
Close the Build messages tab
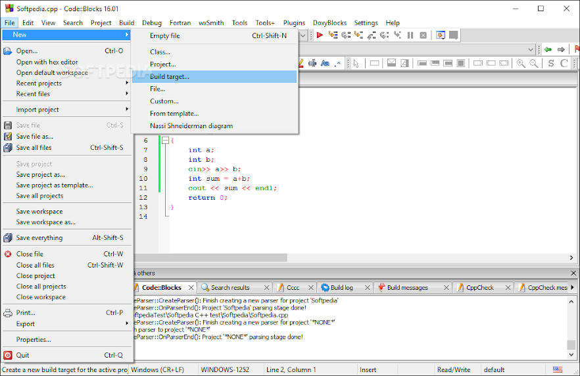click(445, 287)
